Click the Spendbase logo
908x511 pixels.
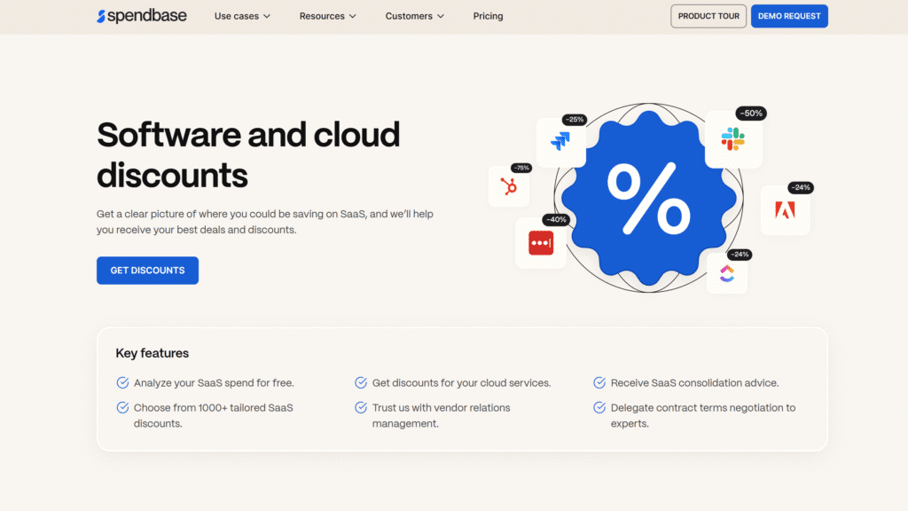141,16
